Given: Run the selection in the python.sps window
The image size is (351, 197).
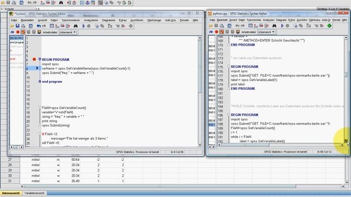Looking at the screenshot, I should coord(282,26).
